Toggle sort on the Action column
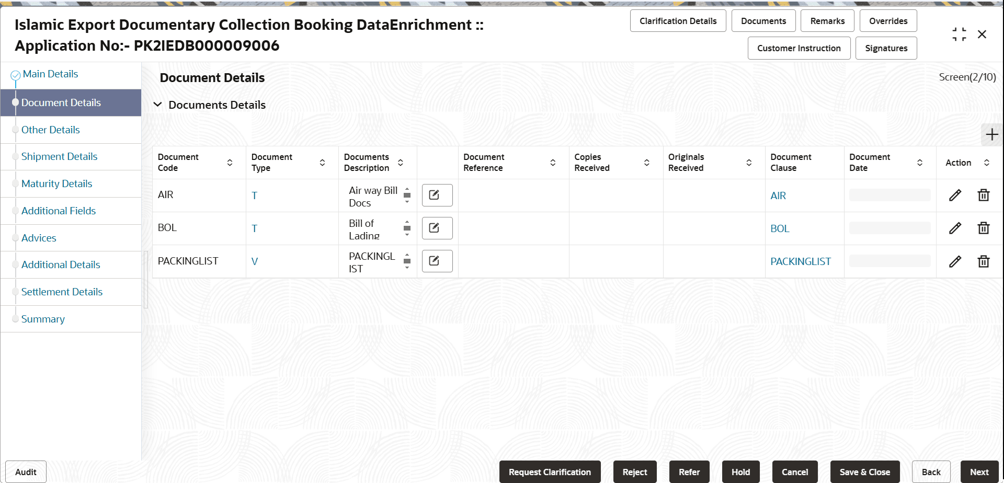 coord(987,162)
